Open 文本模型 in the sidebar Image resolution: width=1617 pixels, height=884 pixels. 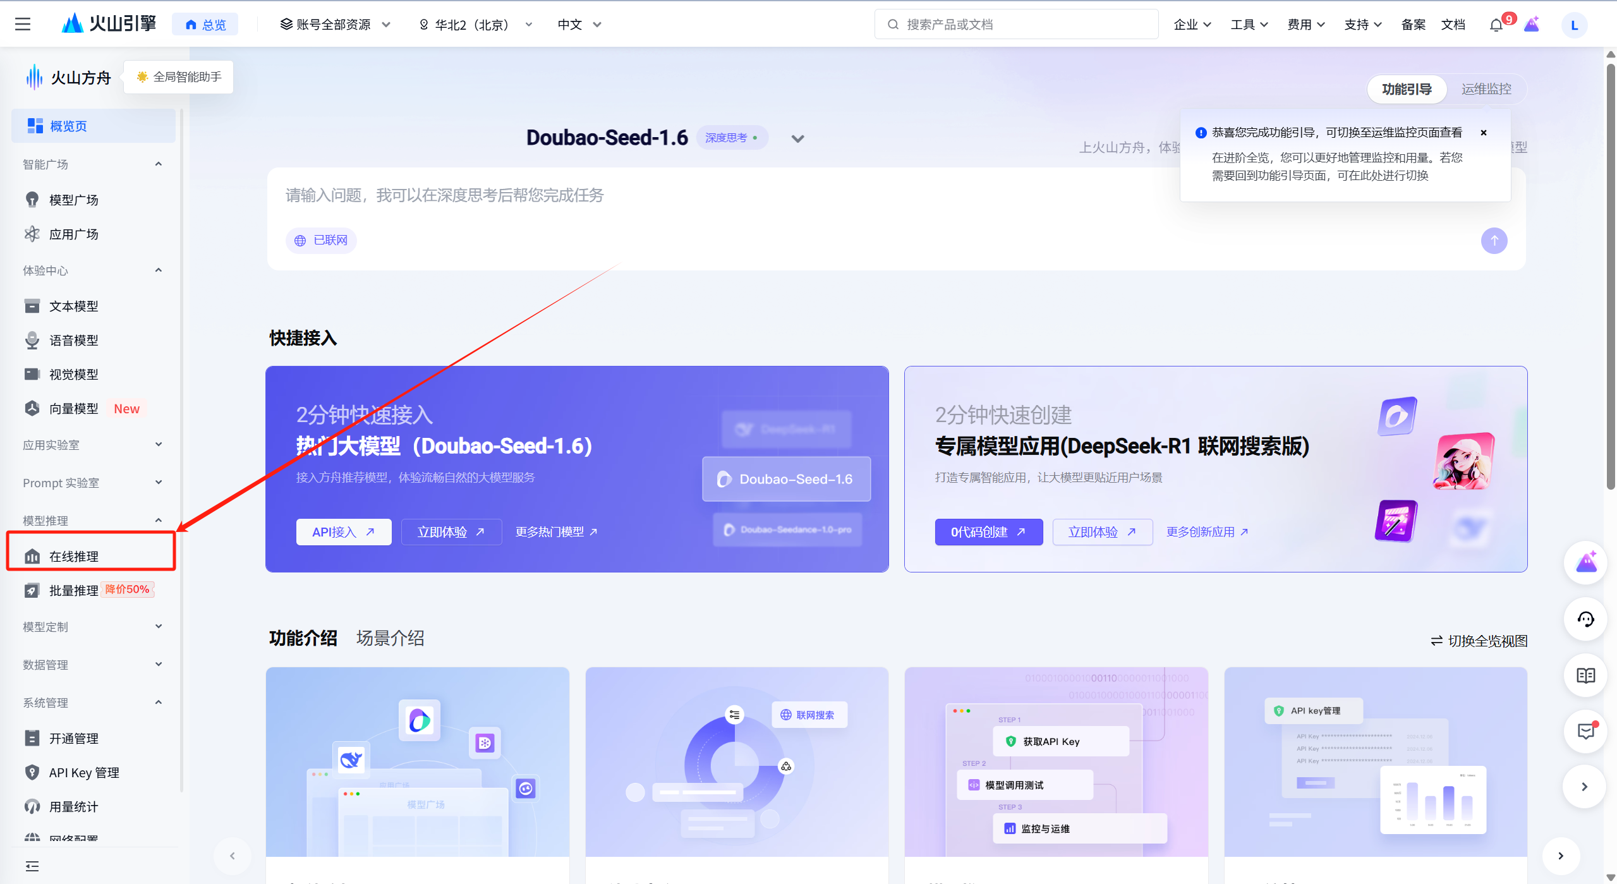coord(73,306)
